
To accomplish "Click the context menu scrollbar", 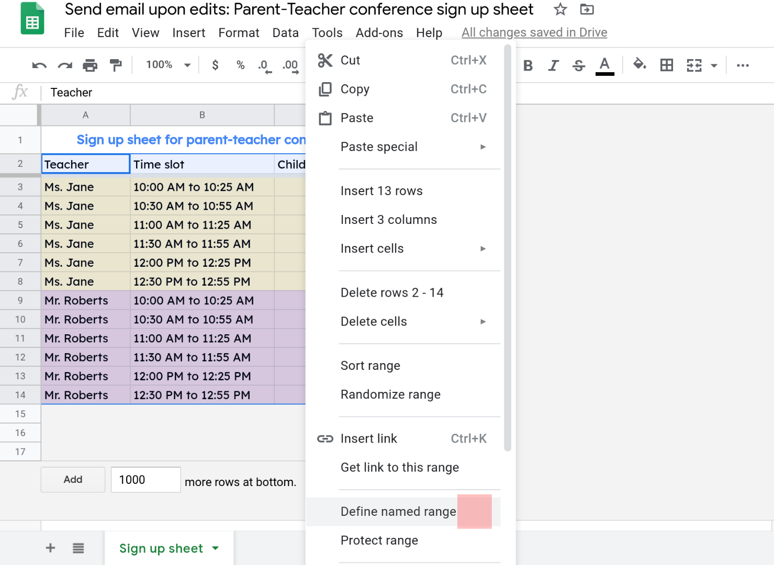I will coord(508,248).
